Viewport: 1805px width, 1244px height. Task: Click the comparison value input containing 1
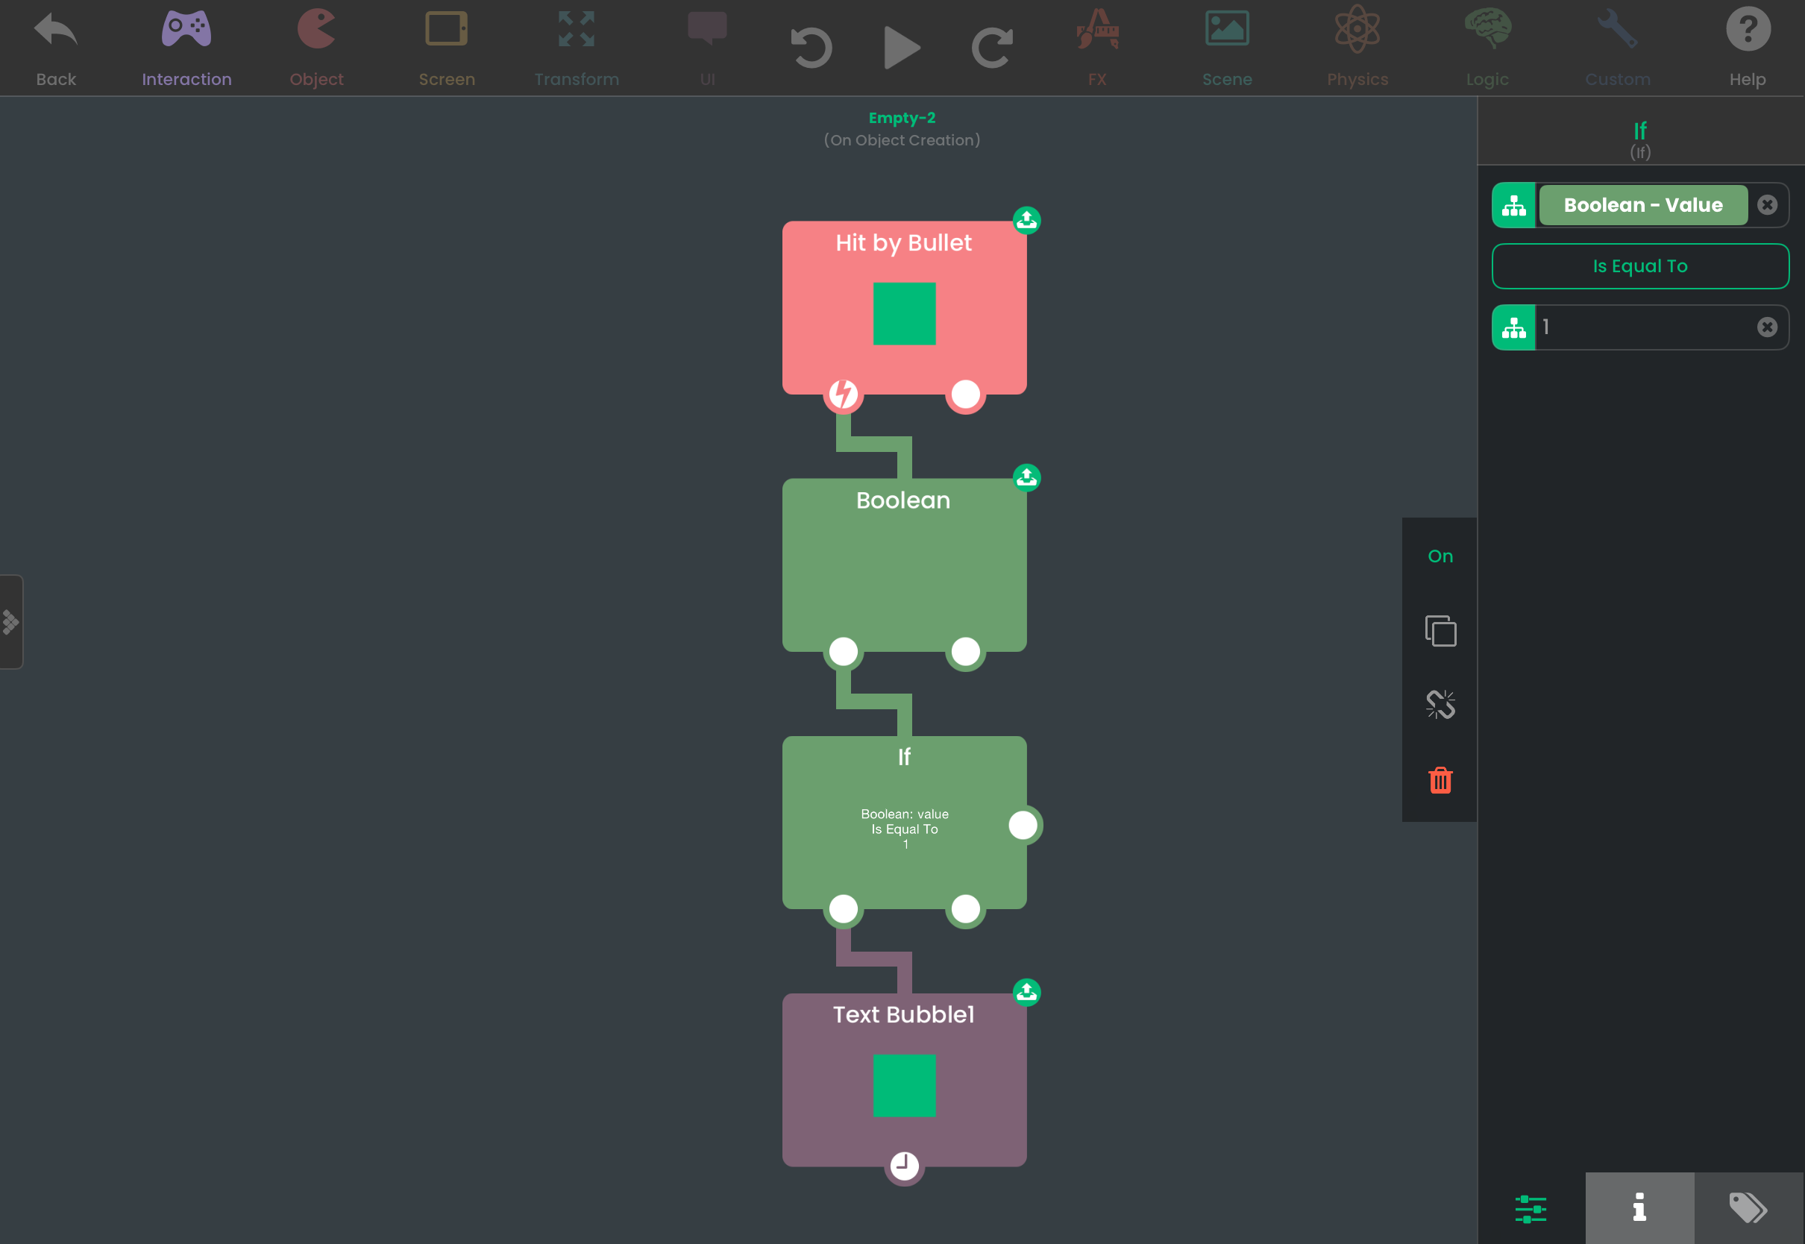tap(1645, 327)
